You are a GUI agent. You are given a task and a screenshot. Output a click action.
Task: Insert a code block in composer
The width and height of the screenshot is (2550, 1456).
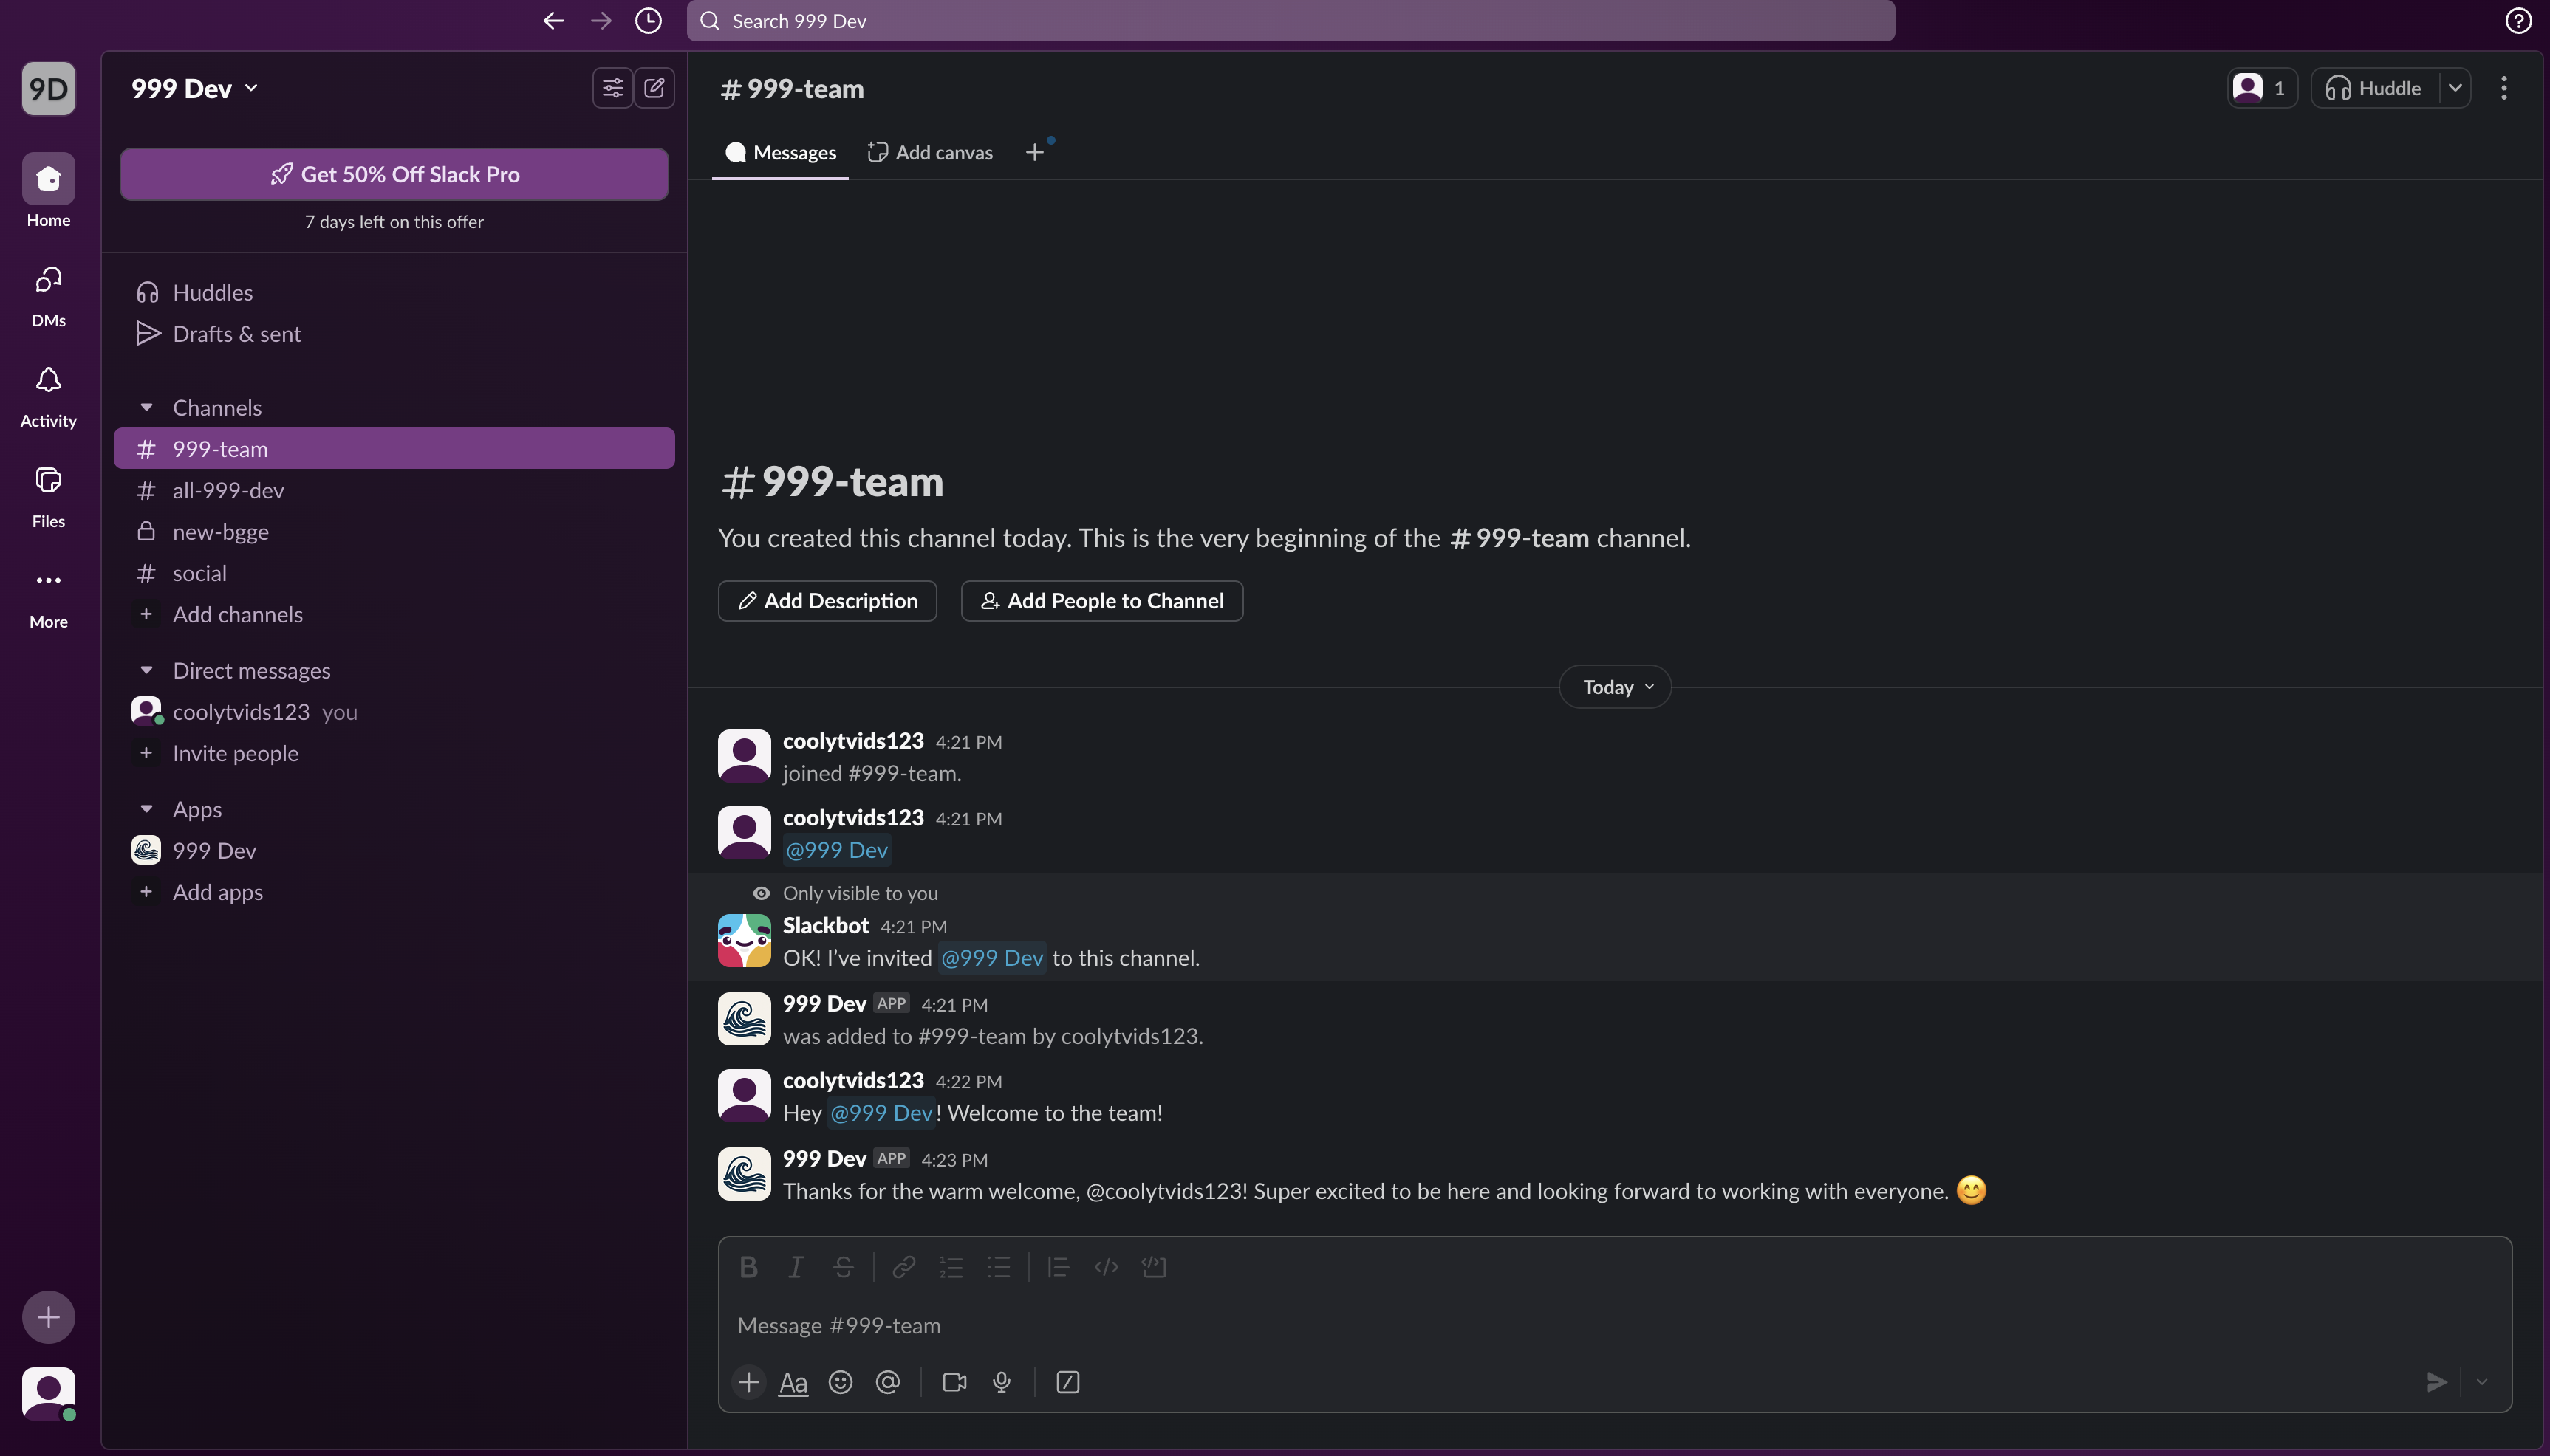click(x=1153, y=1267)
